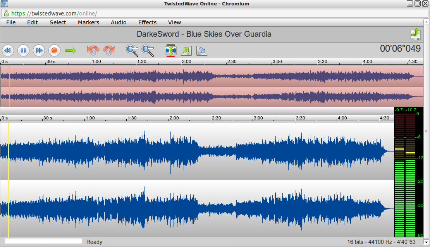This screenshot has width=430, height=247.
Task: Click the green export icon at top right
Action: pos(415,34)
